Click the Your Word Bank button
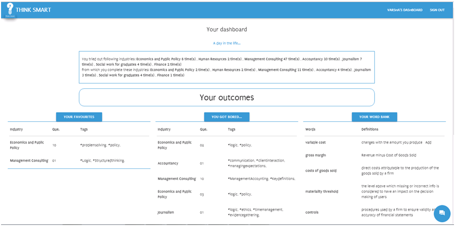The height and width of the screenshot is (226, 455). (x=374, y=117)
